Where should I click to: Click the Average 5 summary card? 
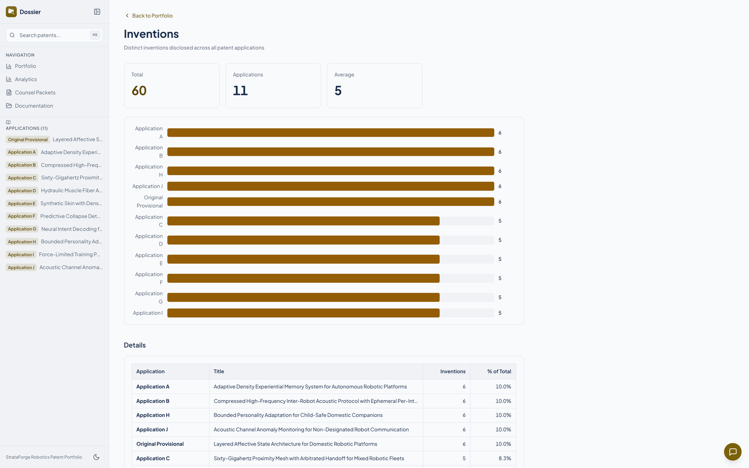click(374, 86)
